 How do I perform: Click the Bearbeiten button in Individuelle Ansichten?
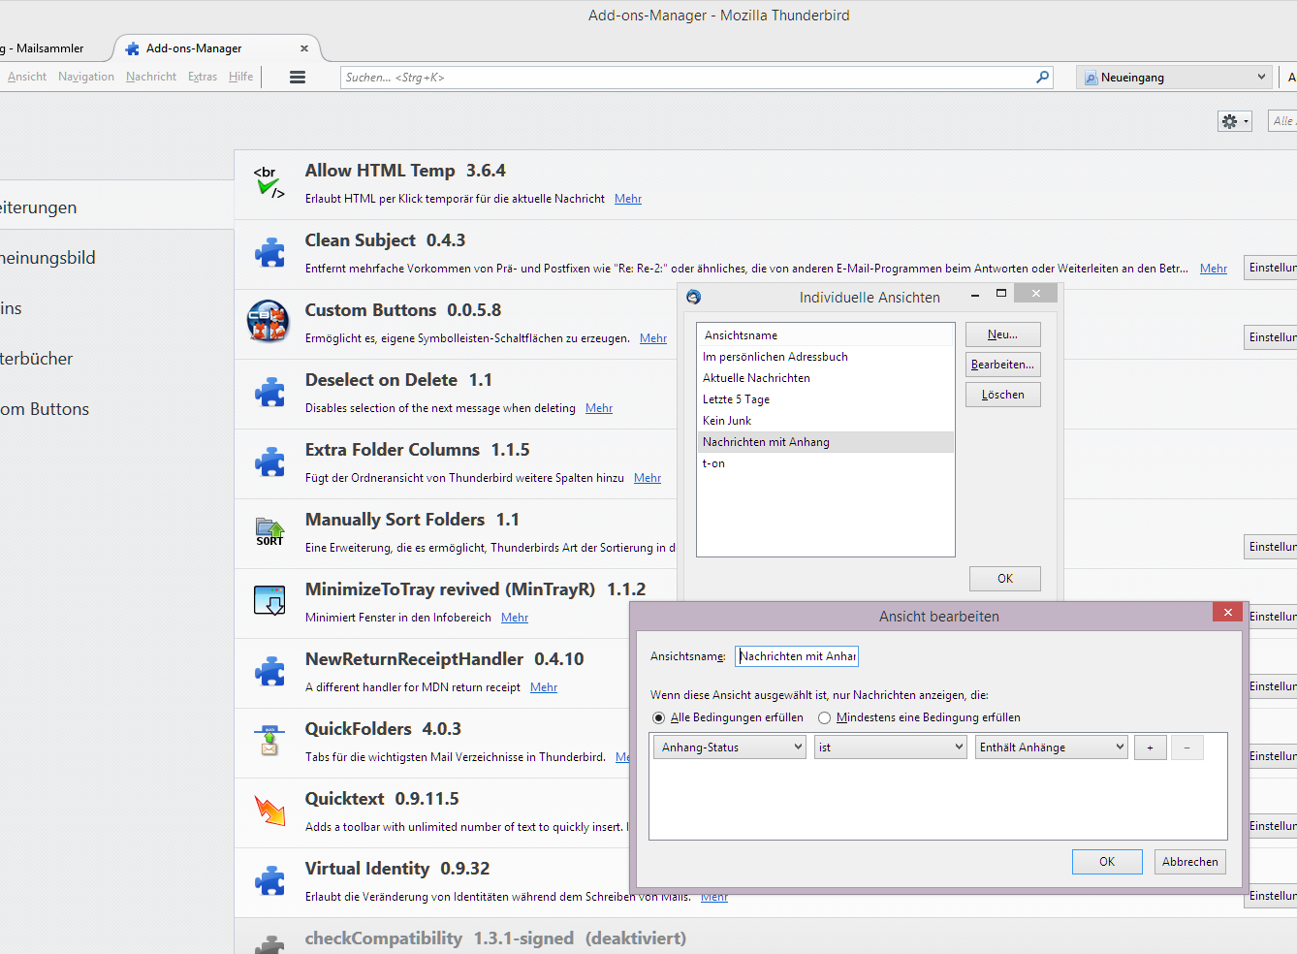pyautogui.click(x=1002, y=365)
